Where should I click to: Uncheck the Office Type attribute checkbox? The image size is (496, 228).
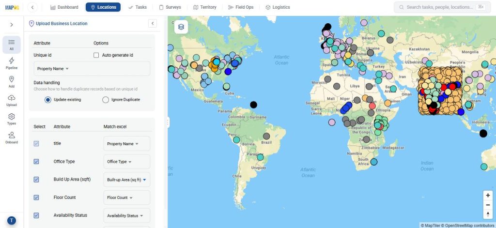pyautogui.click(x=36, y=162)
